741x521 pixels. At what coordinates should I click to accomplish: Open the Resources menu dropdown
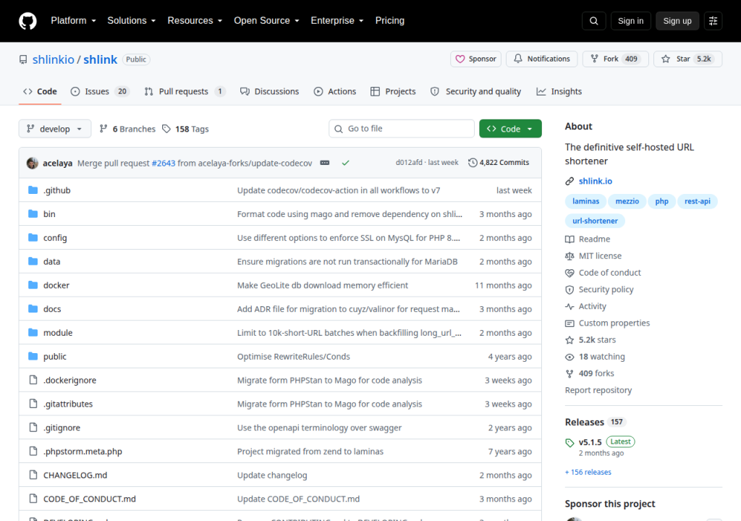pos(195,21)
